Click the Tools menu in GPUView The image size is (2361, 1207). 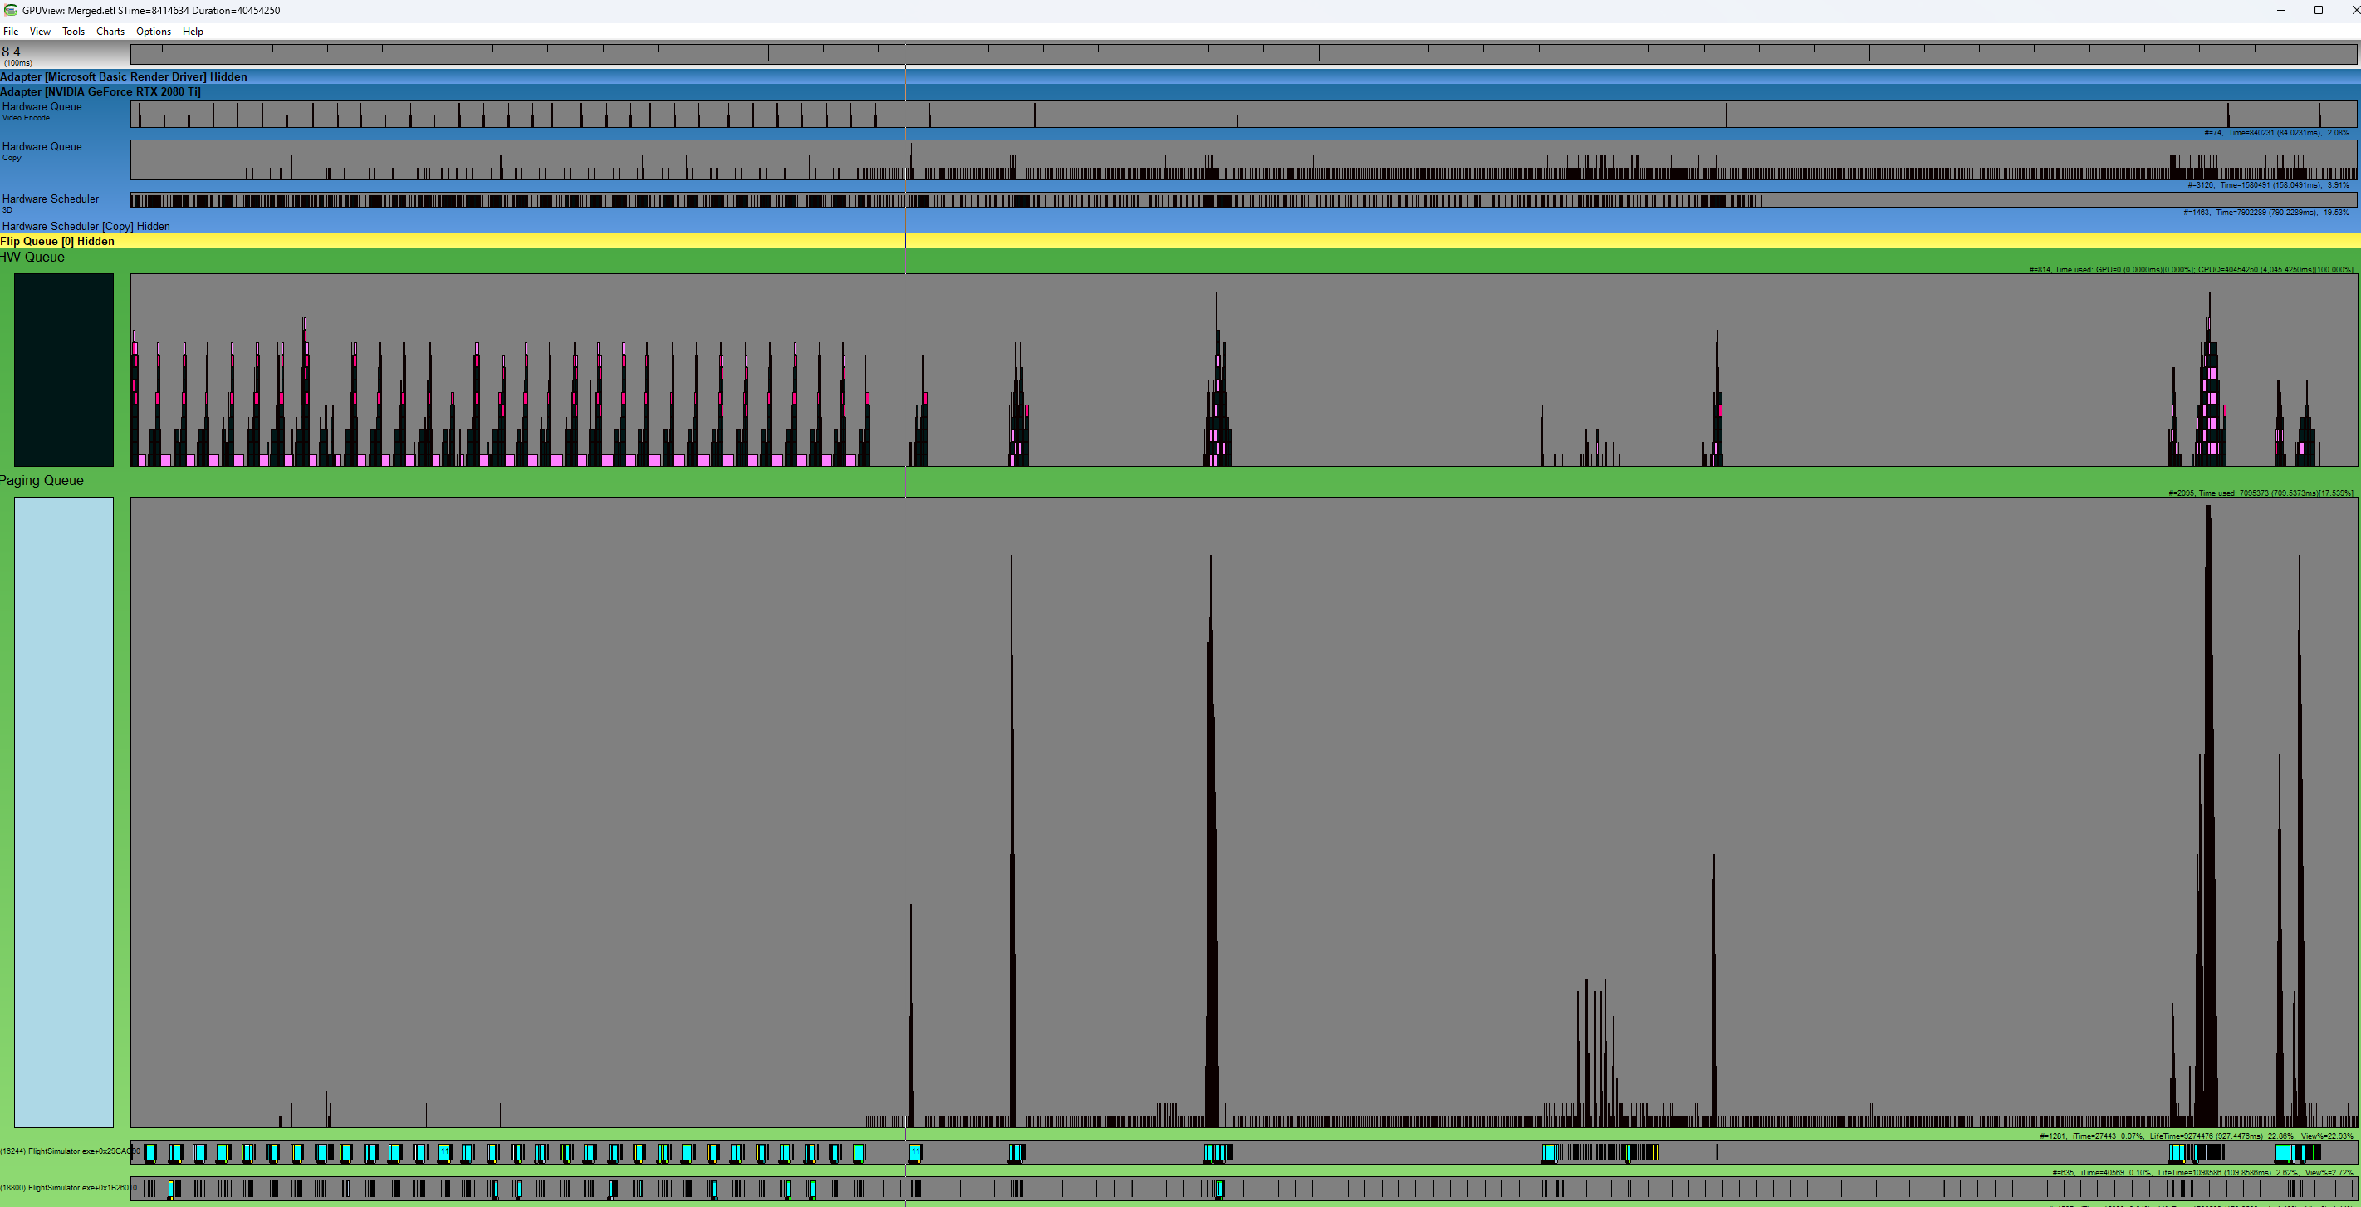(72, 31)
